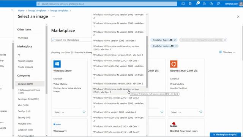243x137 pixels.
Task: Choose Windows 10 Enterprise N 20H2 Gen 1
Action: coord(119,25)
